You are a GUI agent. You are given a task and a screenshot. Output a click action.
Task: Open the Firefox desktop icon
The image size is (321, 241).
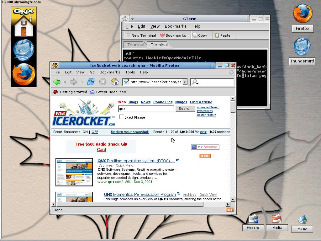[303, 13]
